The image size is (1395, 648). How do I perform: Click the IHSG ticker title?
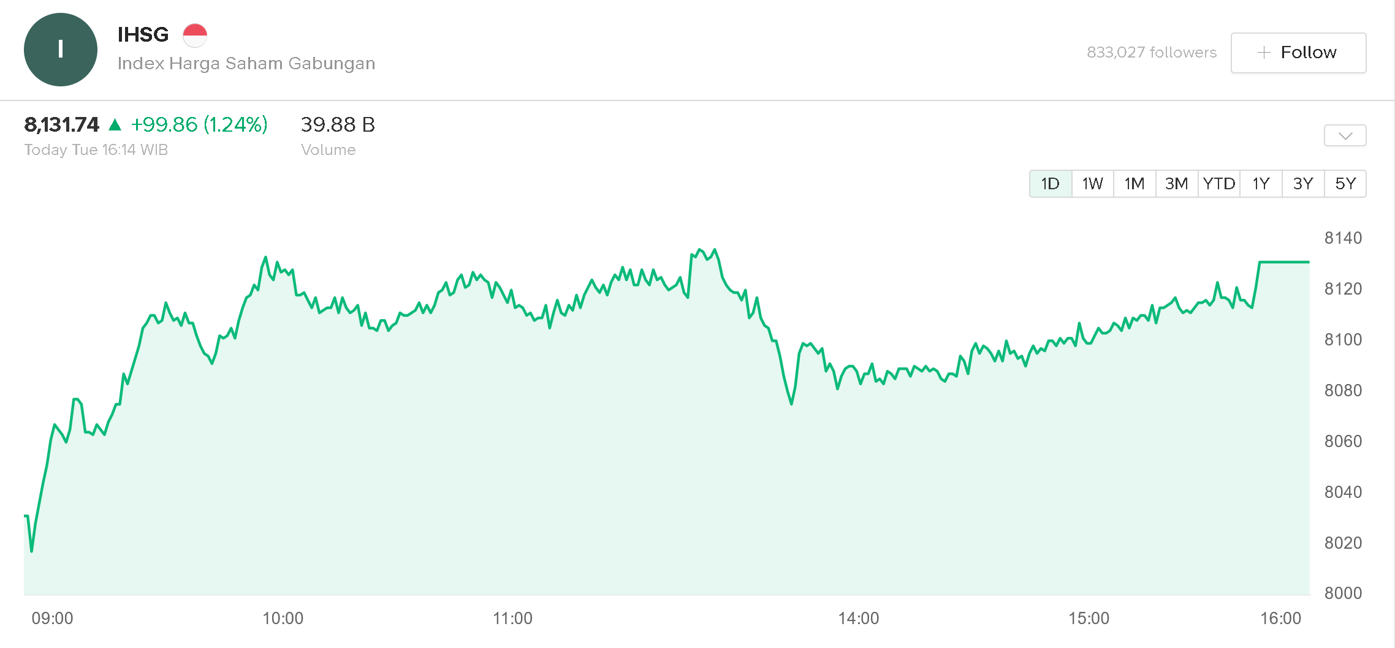tap(143, 34)
